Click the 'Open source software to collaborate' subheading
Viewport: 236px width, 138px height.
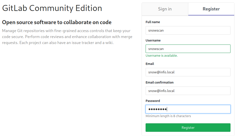tap(57, 22)
